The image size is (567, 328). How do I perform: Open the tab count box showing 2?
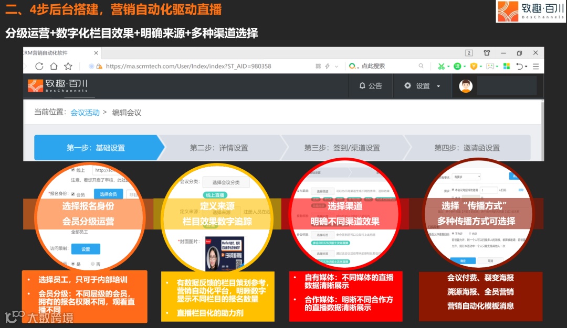pyautogui.click(x=469, y=53)
